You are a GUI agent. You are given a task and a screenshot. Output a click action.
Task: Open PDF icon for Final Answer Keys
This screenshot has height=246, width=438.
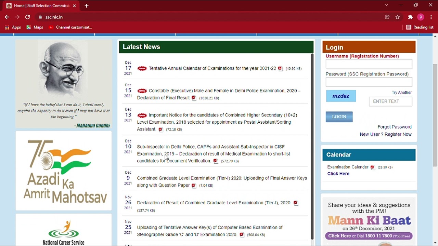click(x=194, y=186)
